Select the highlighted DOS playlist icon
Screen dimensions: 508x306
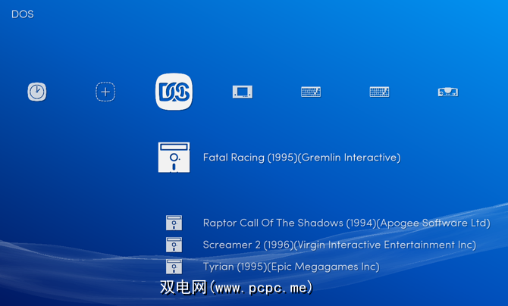pos(174,92)
